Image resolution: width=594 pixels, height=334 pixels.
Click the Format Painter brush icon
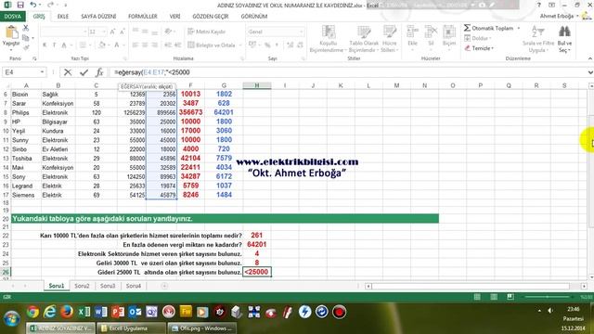[x=26, y=47]
